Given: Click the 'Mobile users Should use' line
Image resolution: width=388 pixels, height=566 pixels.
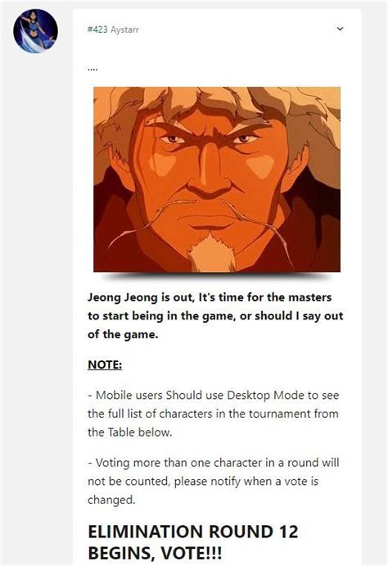Looking at the screenshot, I should (x=213, y=395).
